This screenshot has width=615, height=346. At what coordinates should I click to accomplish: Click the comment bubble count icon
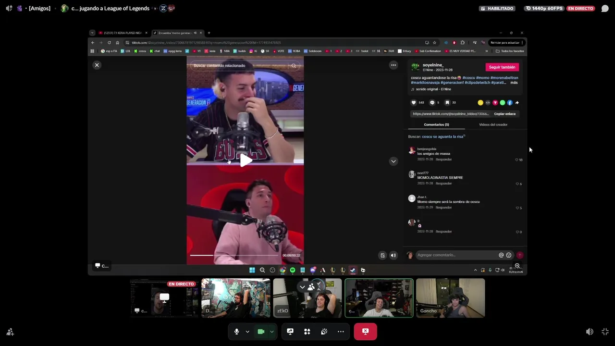(x=432, y=102)
